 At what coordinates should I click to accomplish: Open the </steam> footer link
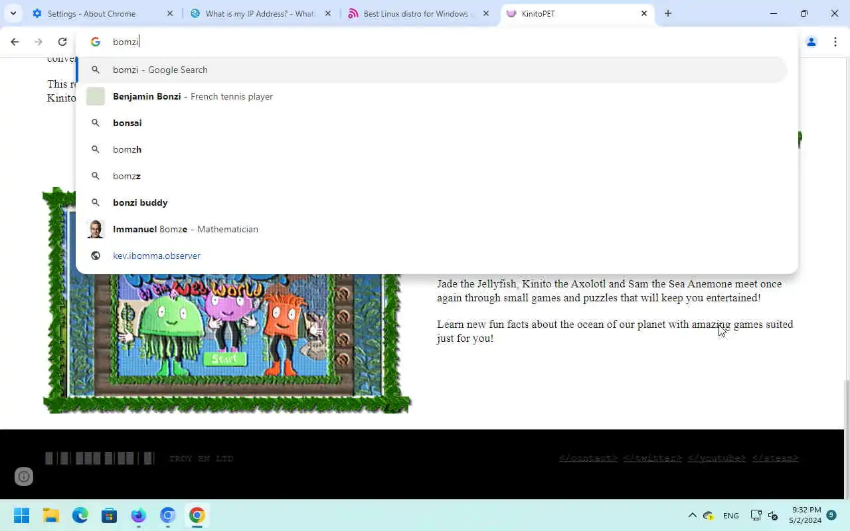pyautogui.click(x=775, y=458)
